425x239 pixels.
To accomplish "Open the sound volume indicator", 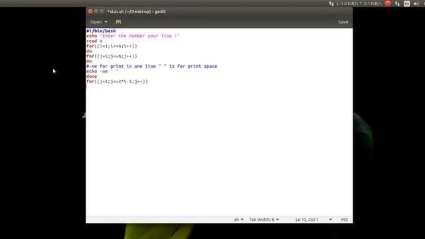I will [x=416, y=3].
